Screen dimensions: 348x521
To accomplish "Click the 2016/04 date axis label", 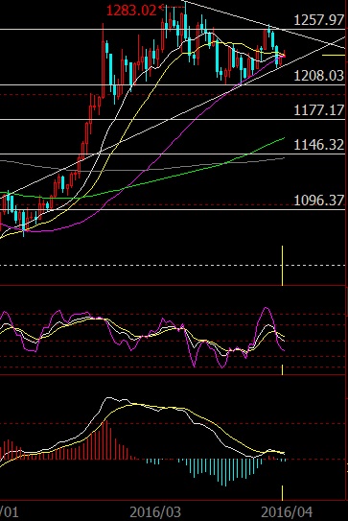I will (287, 512).
